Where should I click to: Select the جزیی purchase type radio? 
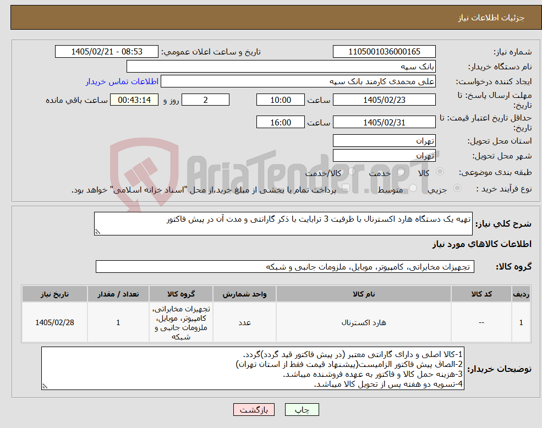(x=457, y=188)
